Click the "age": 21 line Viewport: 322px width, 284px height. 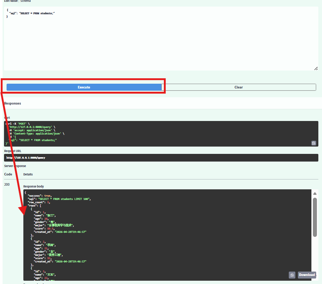41,249
